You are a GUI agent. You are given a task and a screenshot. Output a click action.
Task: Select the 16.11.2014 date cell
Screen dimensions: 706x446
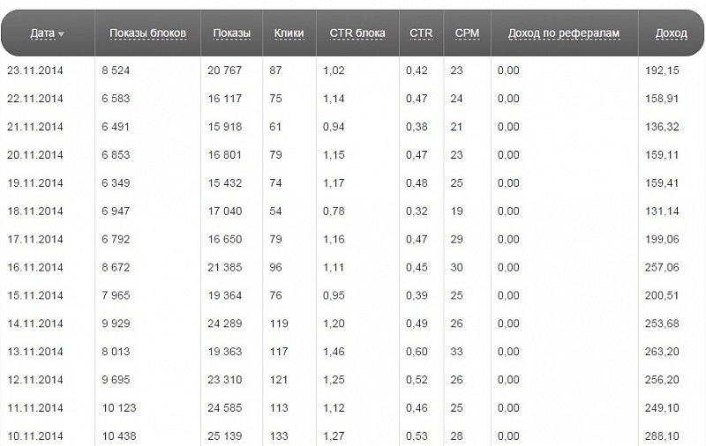pos(35,267)
